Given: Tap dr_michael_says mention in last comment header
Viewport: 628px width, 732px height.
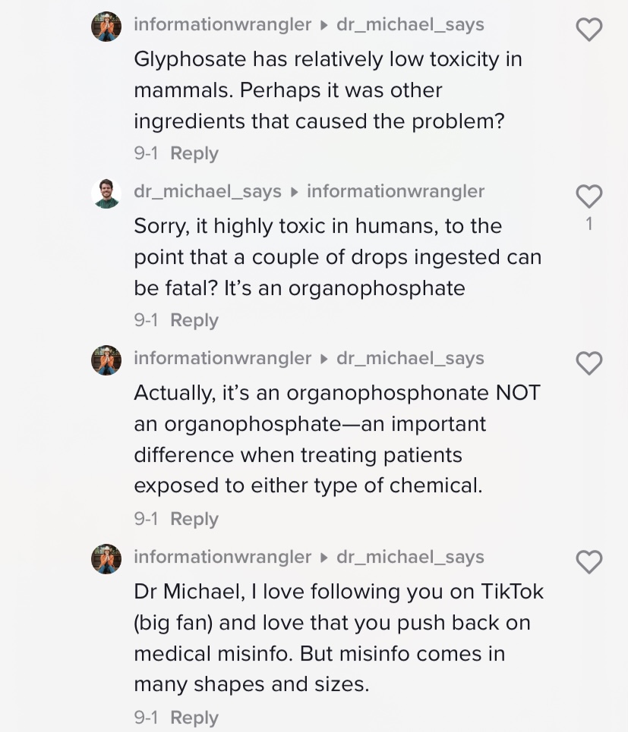Looking at the screenshot, I should pos(410,557).
